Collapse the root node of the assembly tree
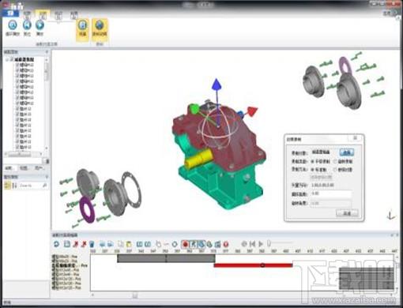Screen dimensions: 403x308 7,59
